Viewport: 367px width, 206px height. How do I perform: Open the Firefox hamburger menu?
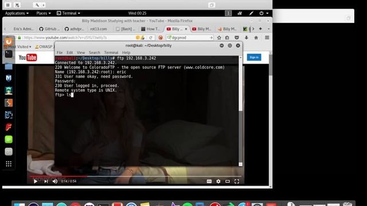267,38
